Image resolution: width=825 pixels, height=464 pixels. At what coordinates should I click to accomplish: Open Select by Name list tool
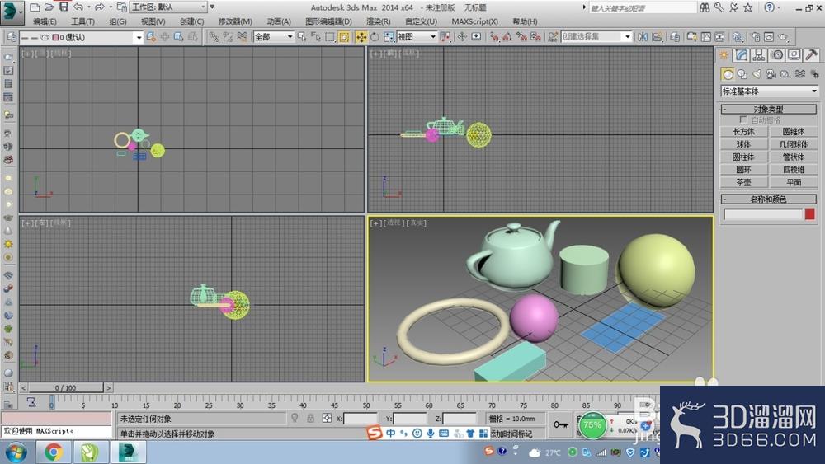pos(316,37)
